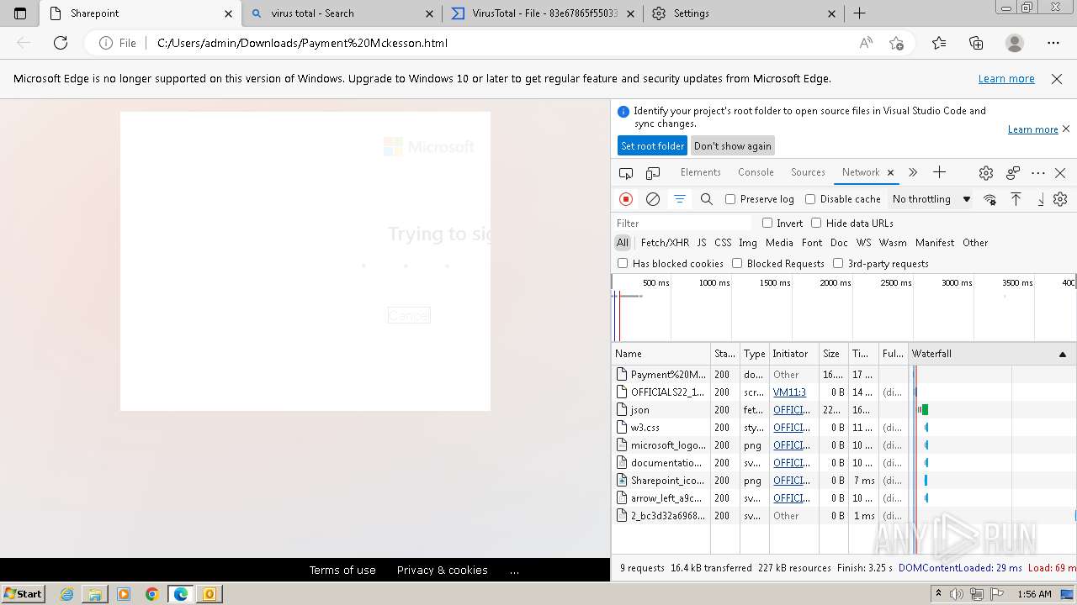The height and width of the screenshot is (605, 1077).
Task: Toggle the network filter bar icon
Action: pyautogui.click(x=680, y=199)
